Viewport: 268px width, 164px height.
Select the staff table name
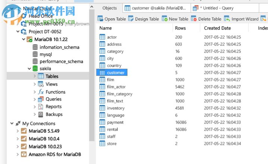[111, 136]
